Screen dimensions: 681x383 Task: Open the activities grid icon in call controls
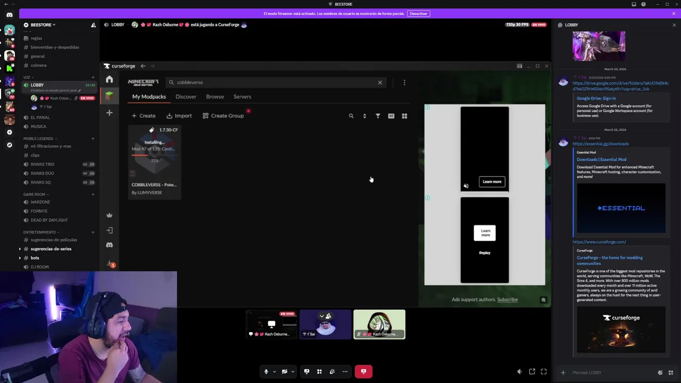(x=319, y=371)
